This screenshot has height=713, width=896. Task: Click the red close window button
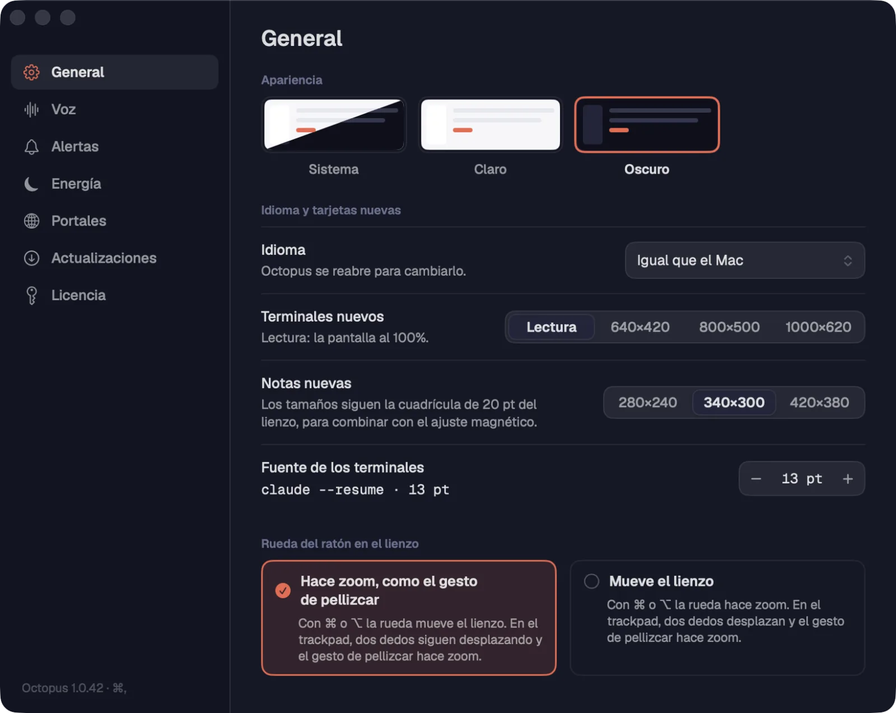pyautogui.click(x=18, y=18)
